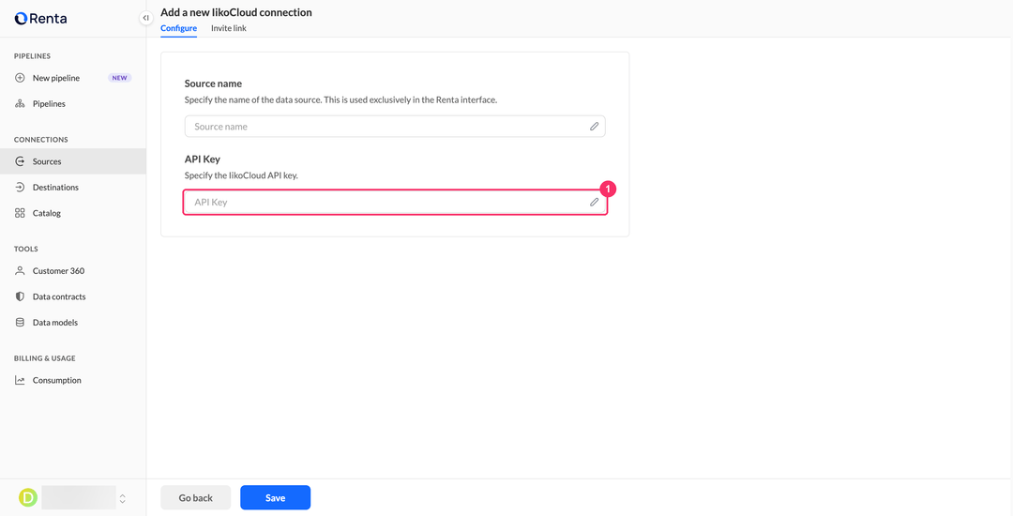This screenshot has width=1013, height=516.
Task: Click the Data contracts shield icon
Action: (20, 297)
